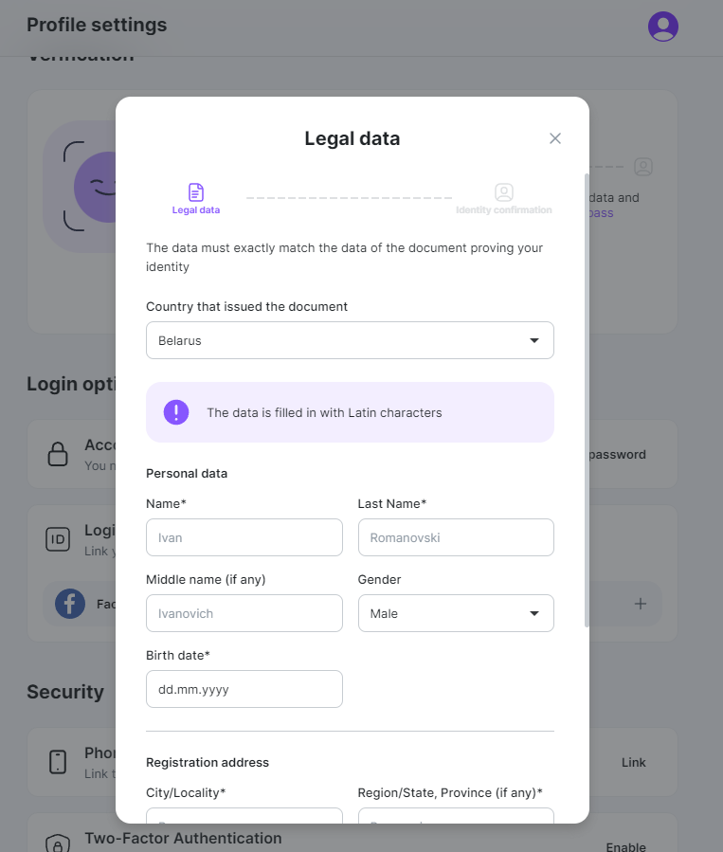The image size is (723, 852).
Task: Click the Legal data step document icon
Action: (x=196, y=192)
